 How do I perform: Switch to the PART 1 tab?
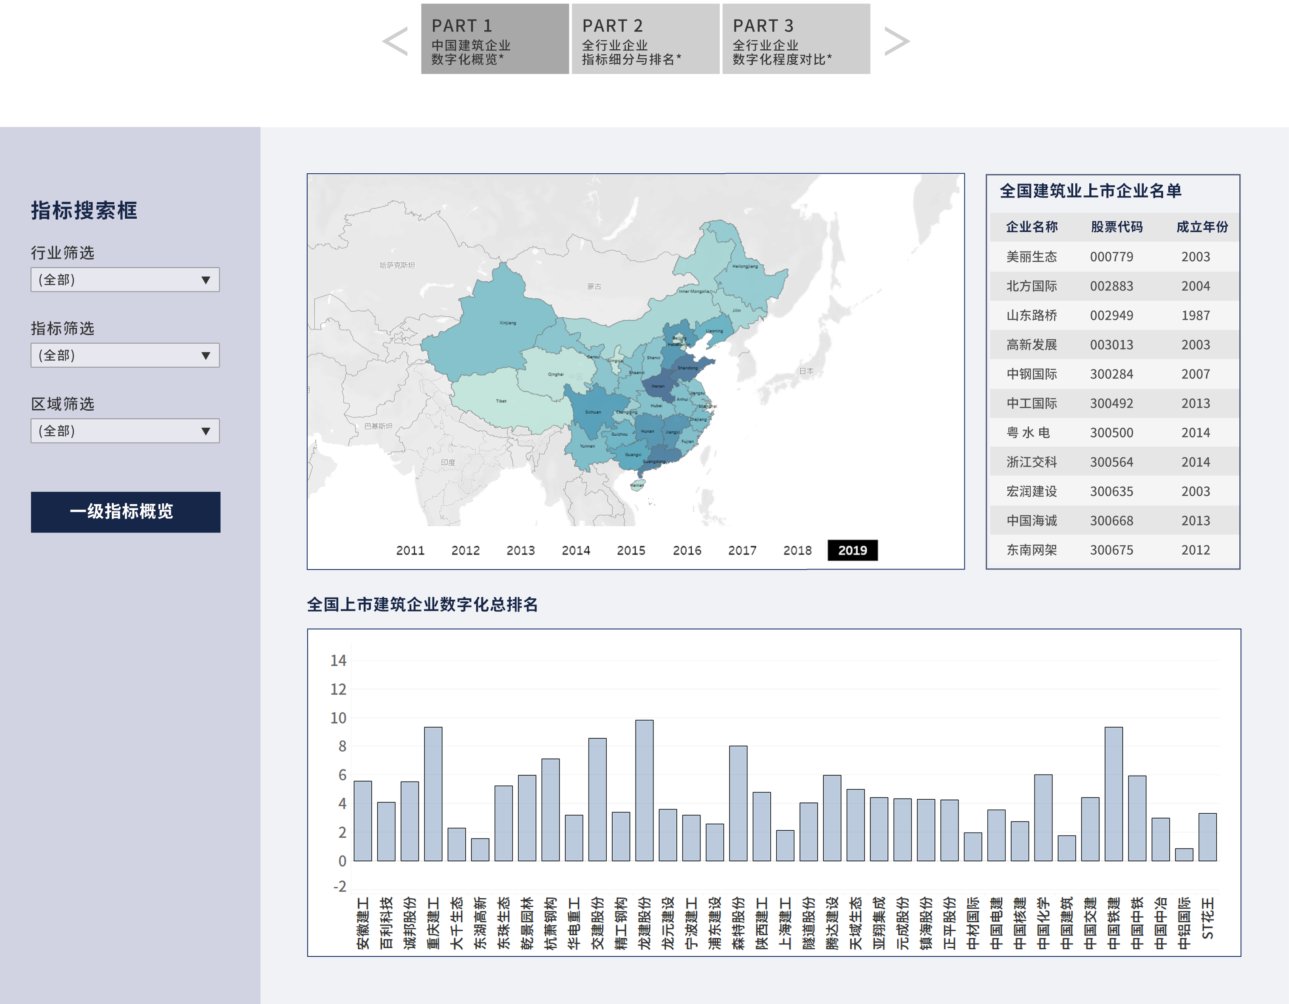495,39
